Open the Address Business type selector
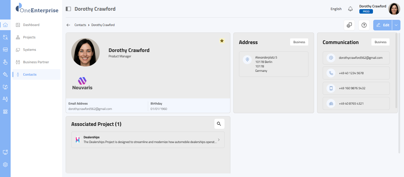The image size is (404, 177). click(x=299, y=42)
